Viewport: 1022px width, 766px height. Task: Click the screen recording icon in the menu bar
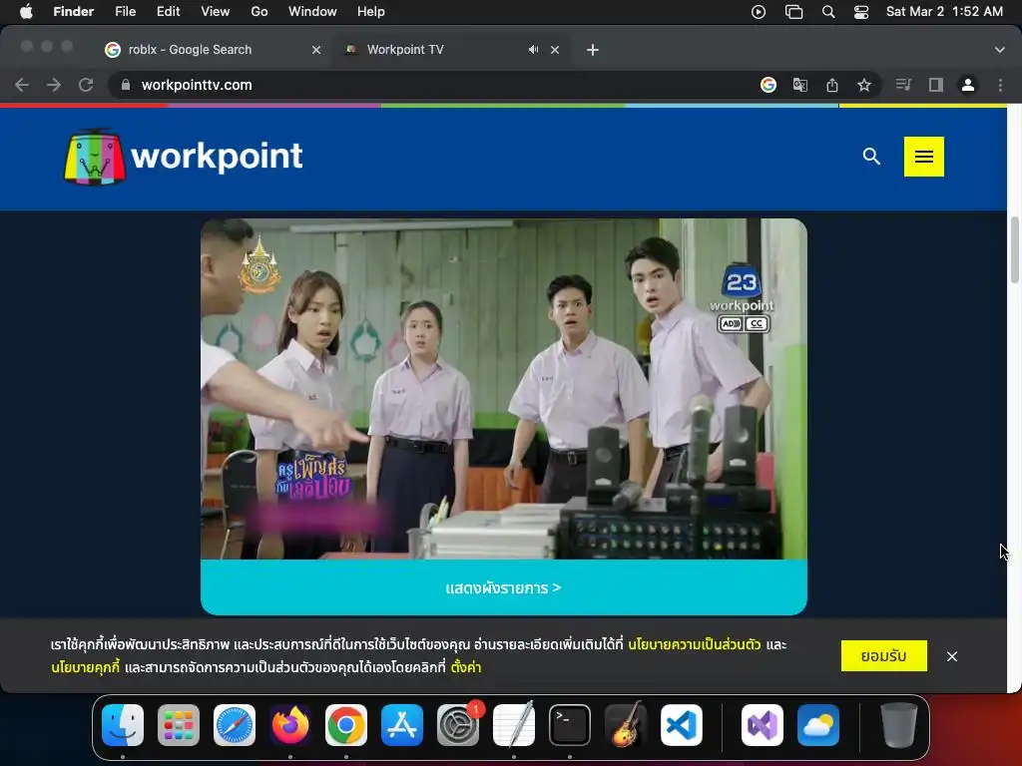(x=759, y=12)
